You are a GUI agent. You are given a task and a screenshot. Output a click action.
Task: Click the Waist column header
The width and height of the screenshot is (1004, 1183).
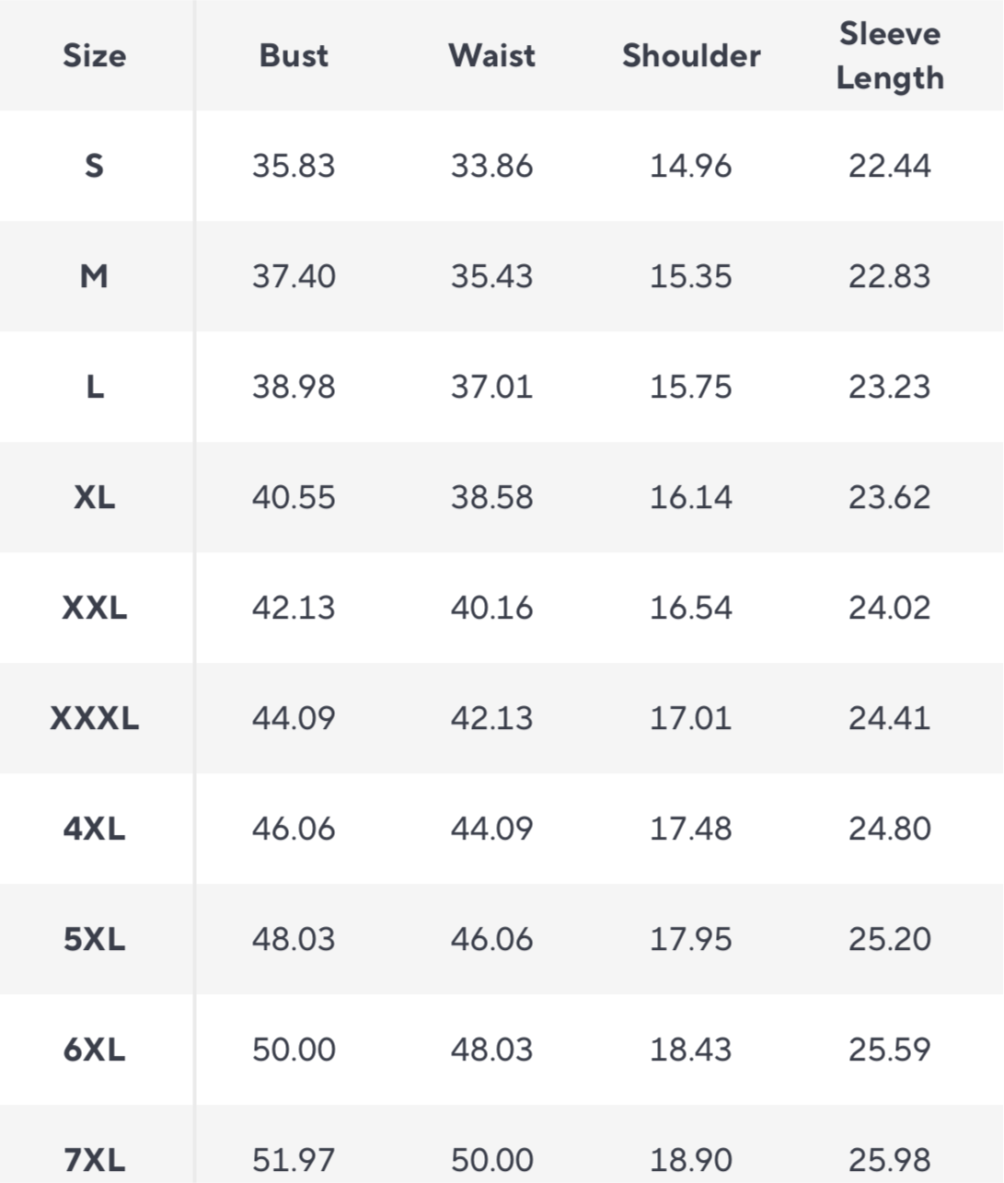point(492,55)
